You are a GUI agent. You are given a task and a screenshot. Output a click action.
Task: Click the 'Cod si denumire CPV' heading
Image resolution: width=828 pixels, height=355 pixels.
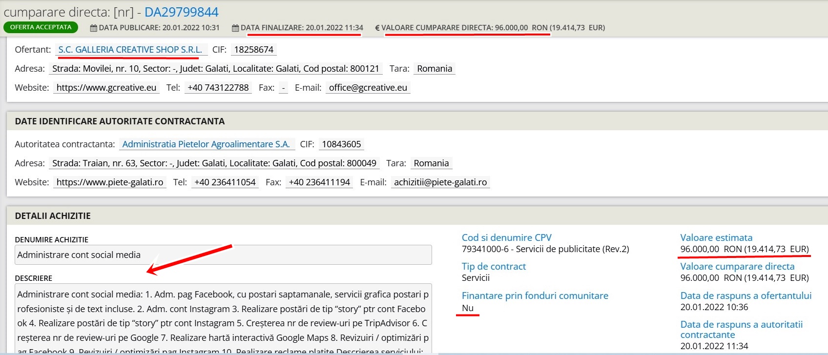(506, 237)
